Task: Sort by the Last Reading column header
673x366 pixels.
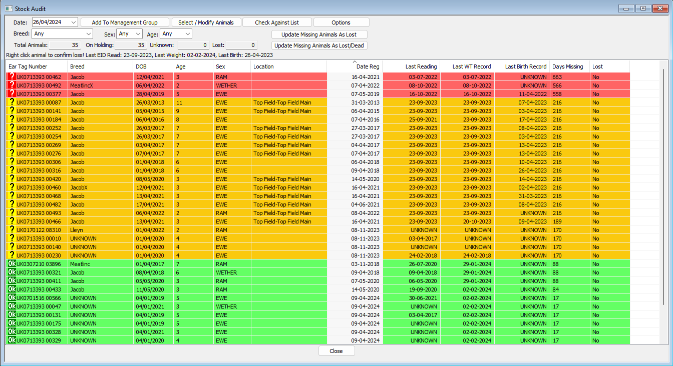Action: point(412,66)
